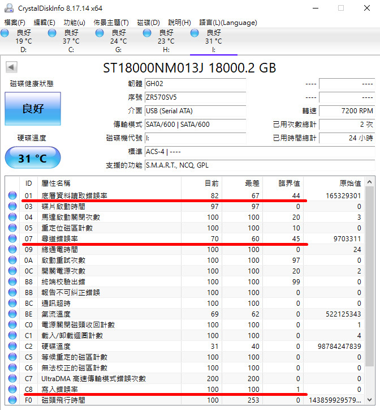Click the power-on hours 24 小時 field
Image resolution: width=380 pixels, height=410 pixels.
tap(347, 138)
